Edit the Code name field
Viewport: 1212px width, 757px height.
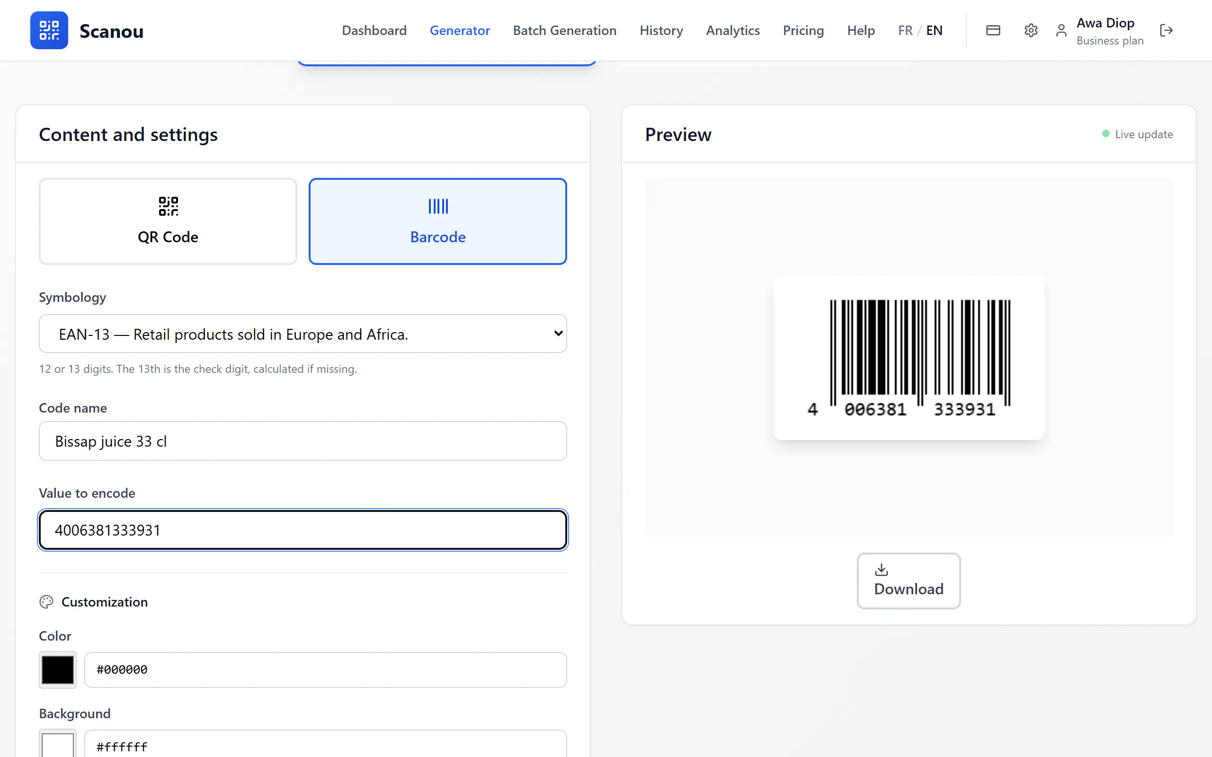(303, 441)
